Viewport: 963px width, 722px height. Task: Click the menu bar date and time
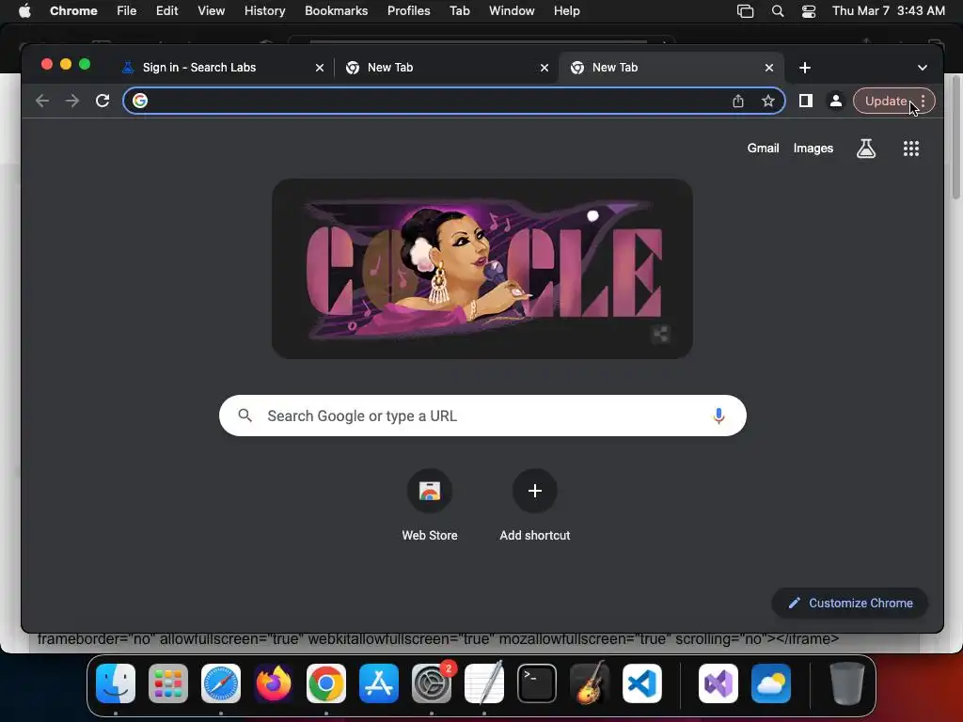pyautogui.click(x=888, y=11)
